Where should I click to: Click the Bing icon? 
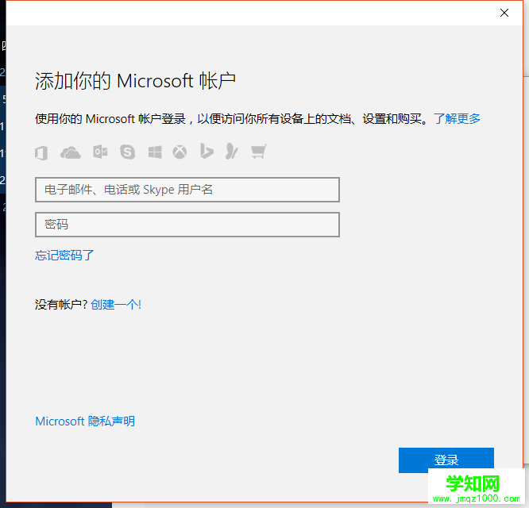point(207,151)
